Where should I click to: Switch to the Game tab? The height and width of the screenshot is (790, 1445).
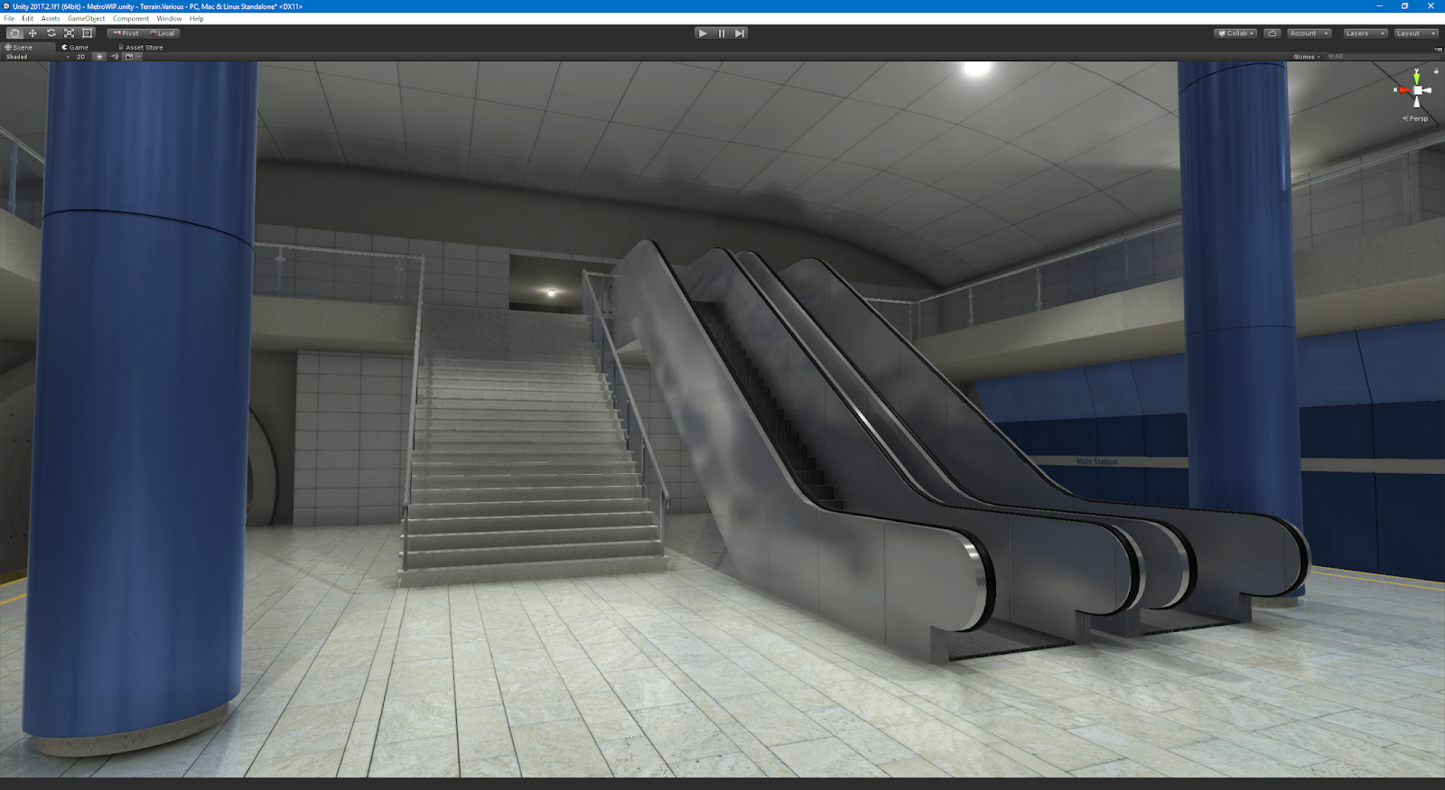(x=75, y=47)
